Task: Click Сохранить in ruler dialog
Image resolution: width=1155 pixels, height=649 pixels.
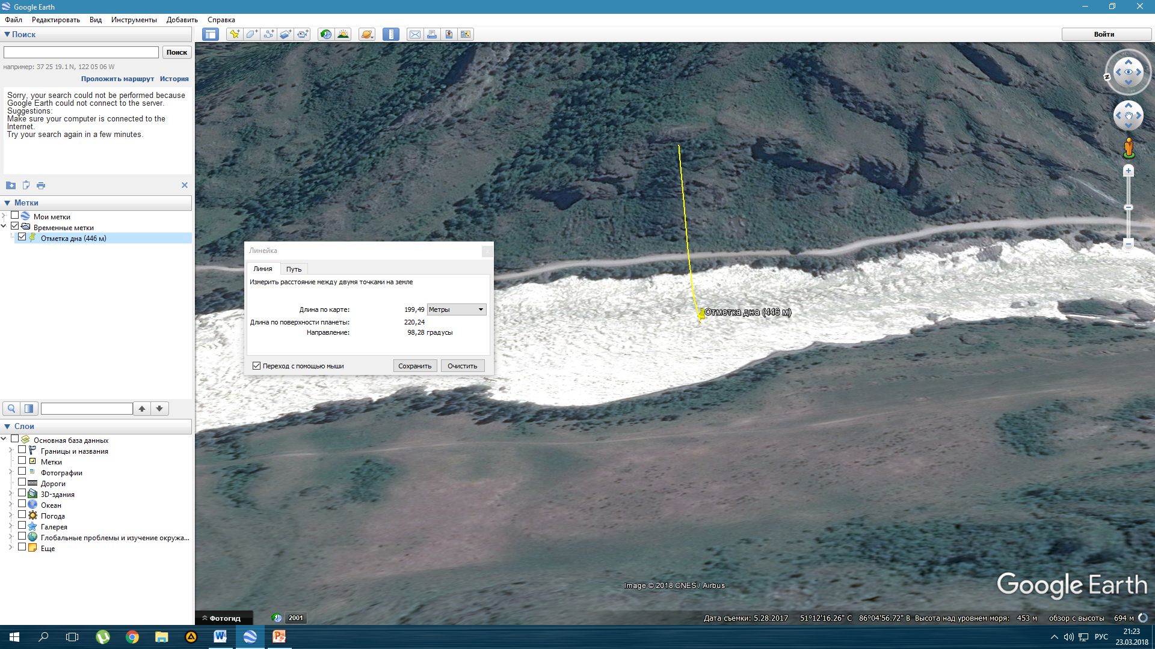Action: click(x=415, y=366)
